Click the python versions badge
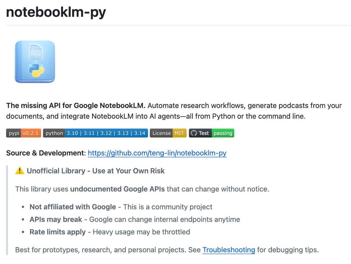Viewport: 351px width, 264px height. (x=95, y=133)
